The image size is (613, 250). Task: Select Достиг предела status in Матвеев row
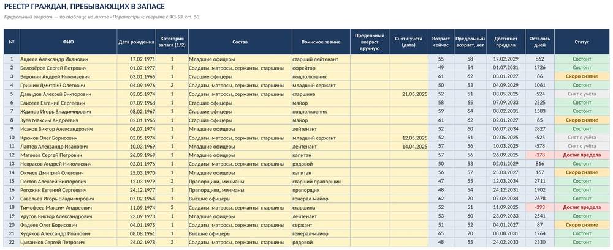click(582, 155)
